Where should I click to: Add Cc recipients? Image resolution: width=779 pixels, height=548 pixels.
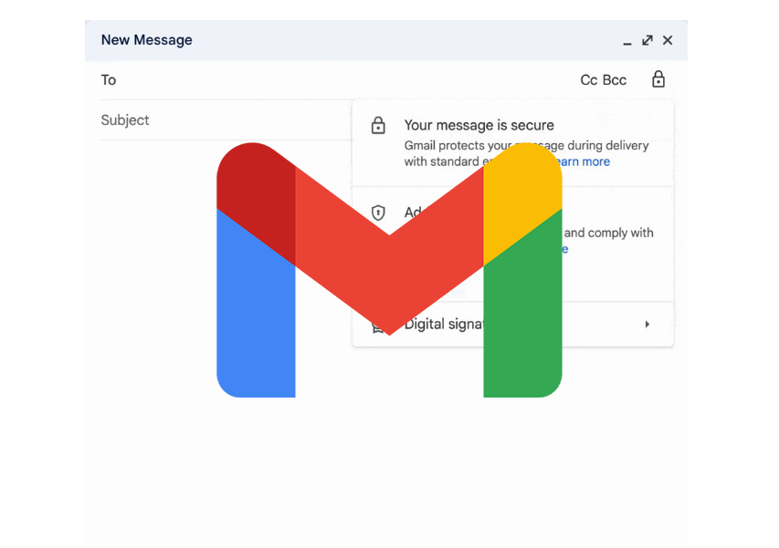(x=589, y=80)
